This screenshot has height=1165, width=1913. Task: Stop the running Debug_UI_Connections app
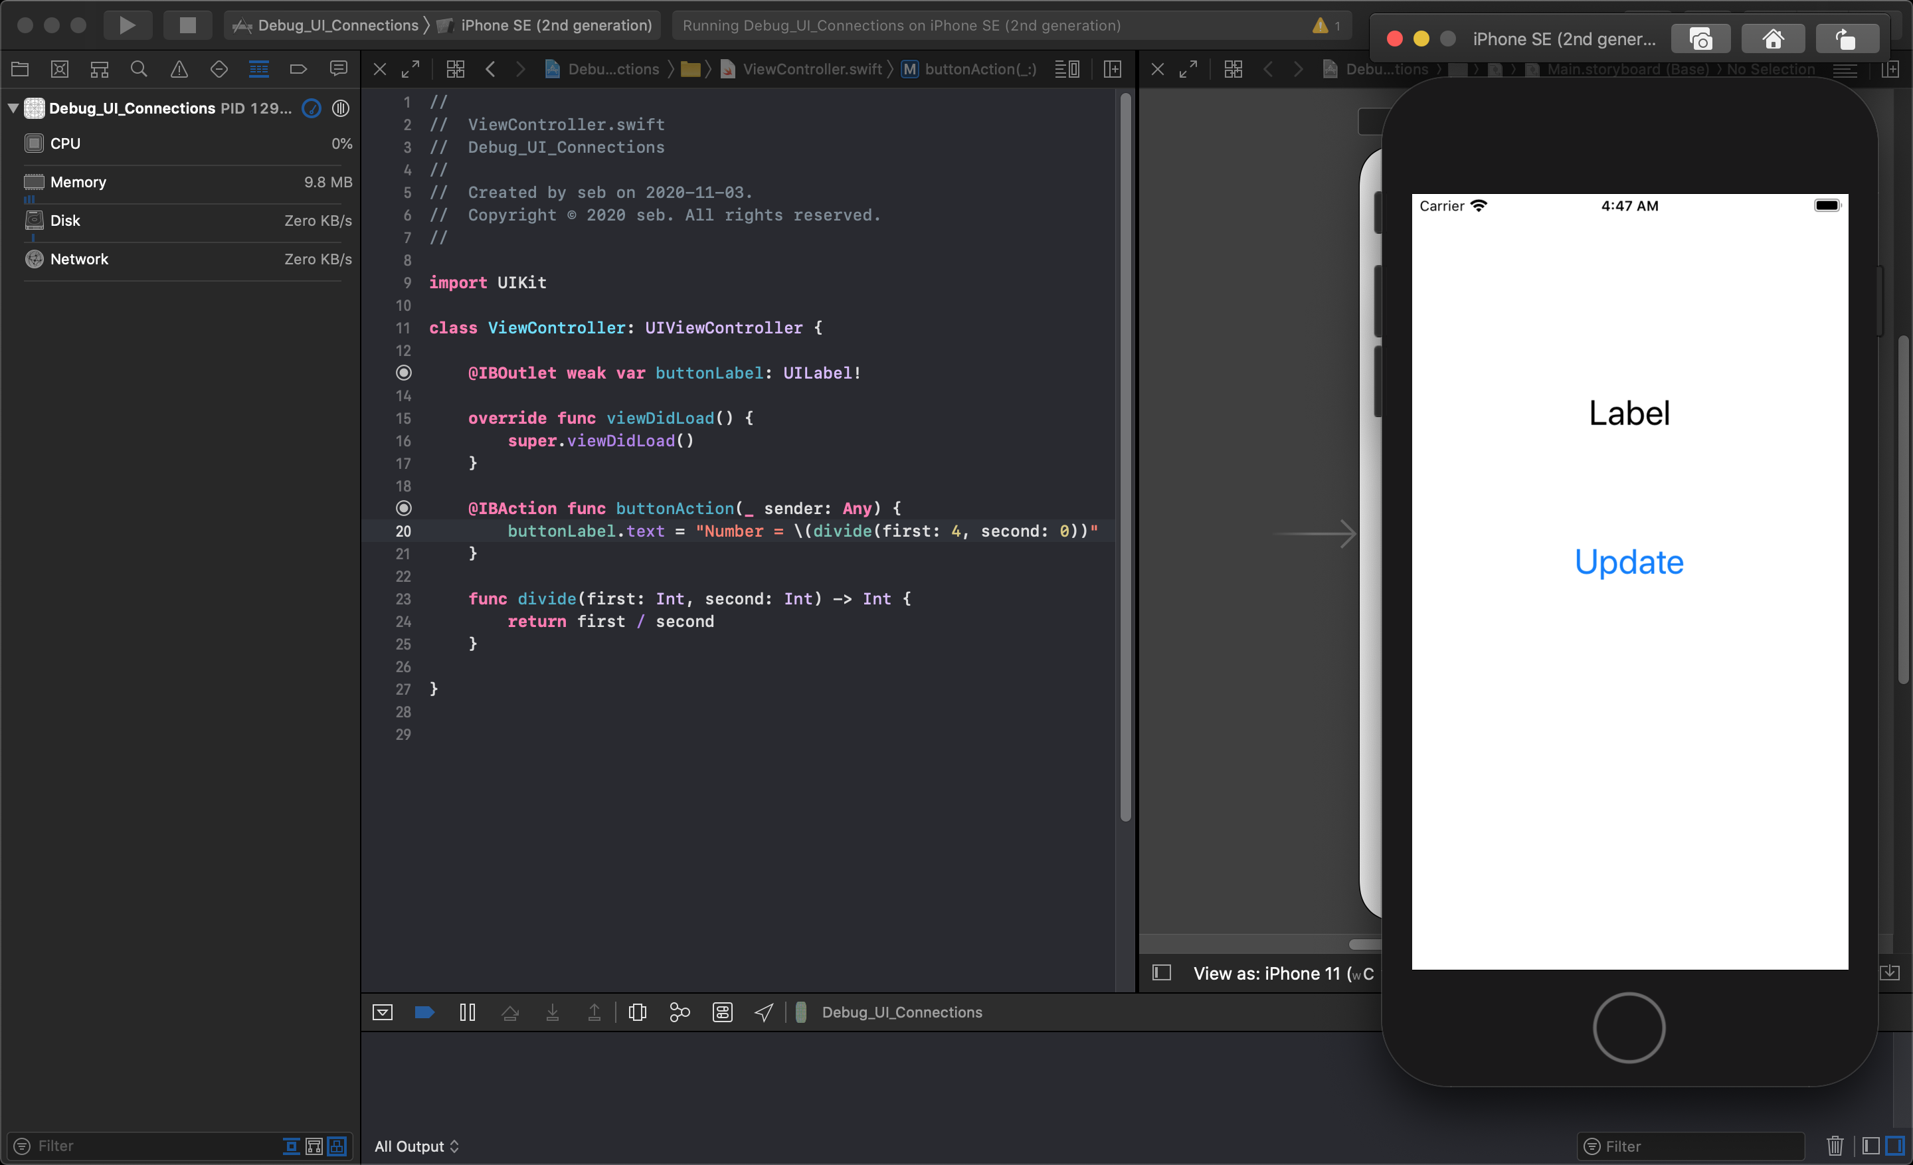pos(187,25)
